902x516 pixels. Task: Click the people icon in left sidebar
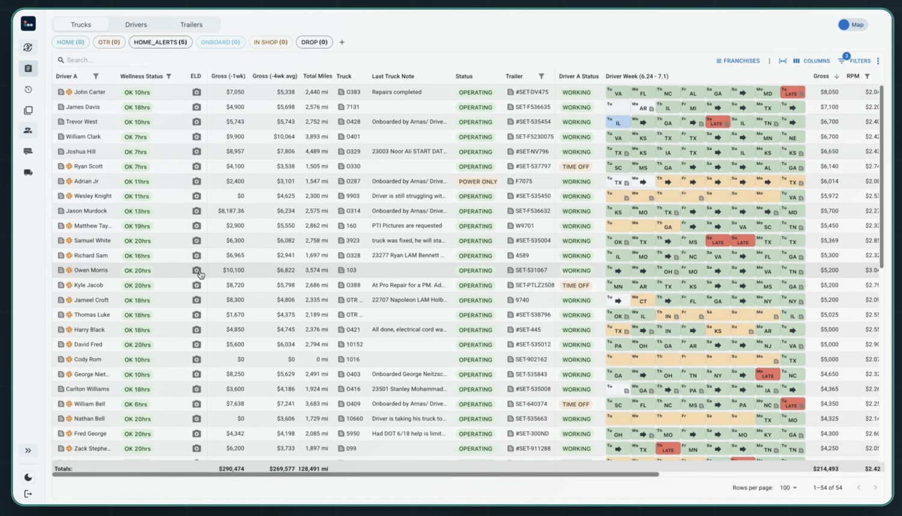pos(28,131)
